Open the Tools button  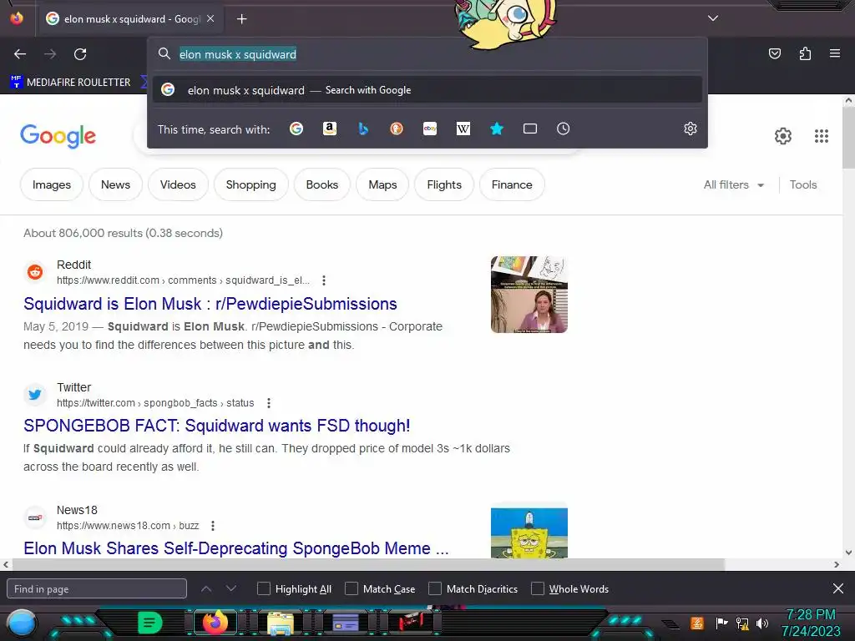tap(803, 184)
